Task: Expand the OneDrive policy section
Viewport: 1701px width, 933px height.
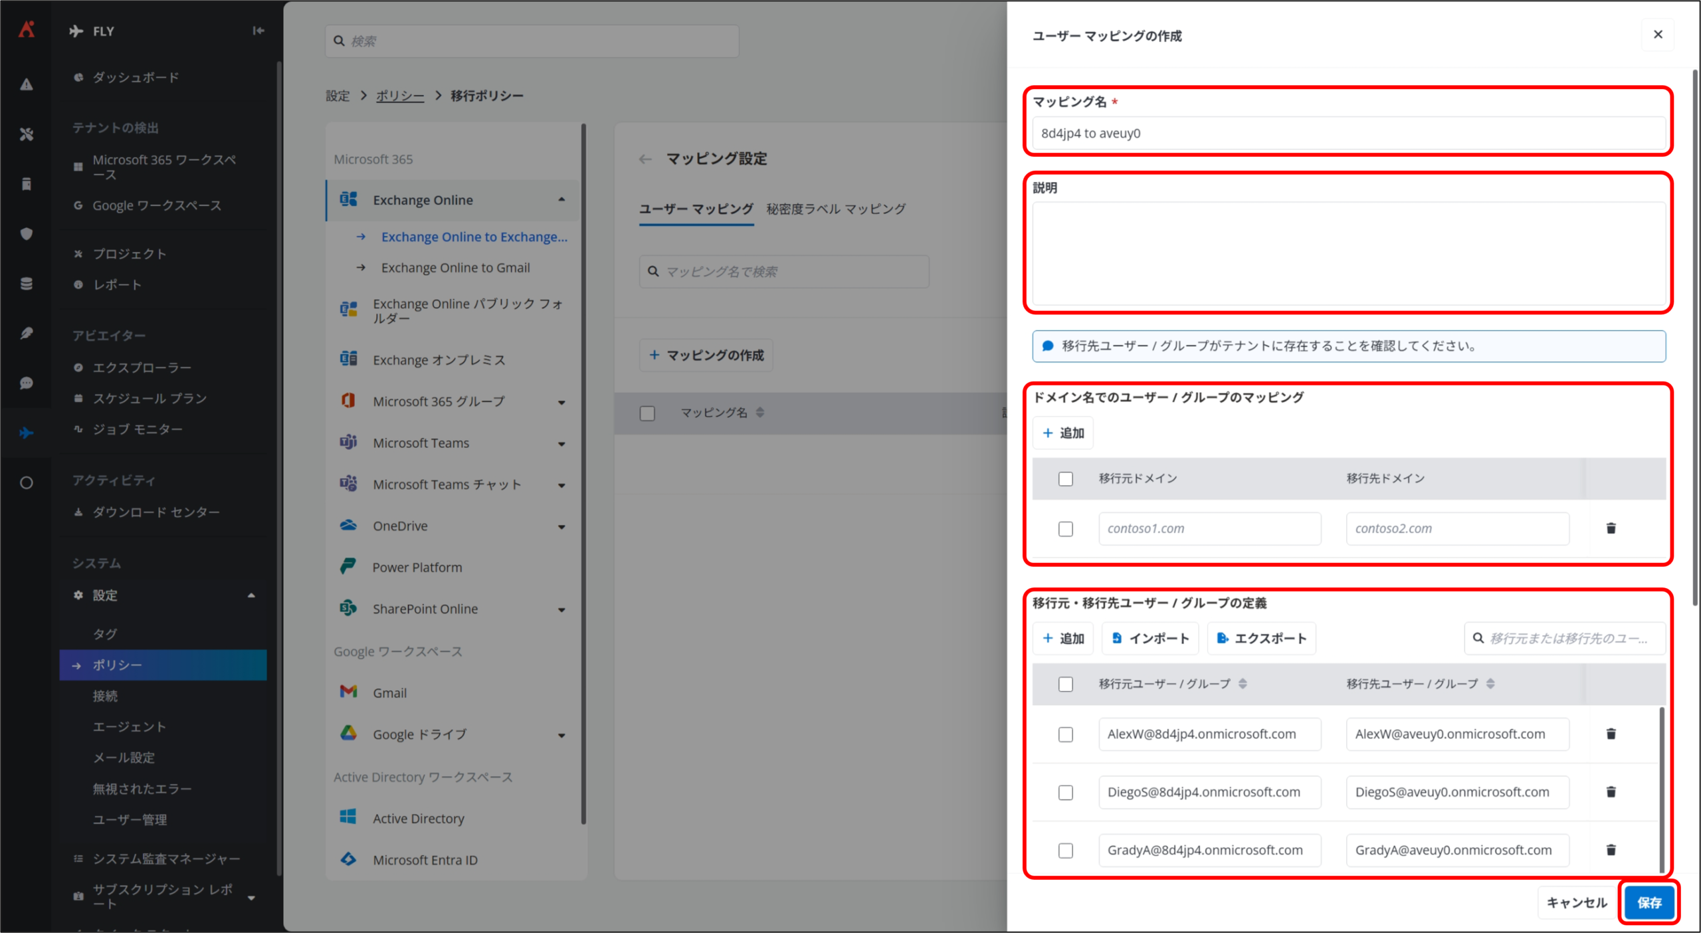Action: (x=561, y=527)
